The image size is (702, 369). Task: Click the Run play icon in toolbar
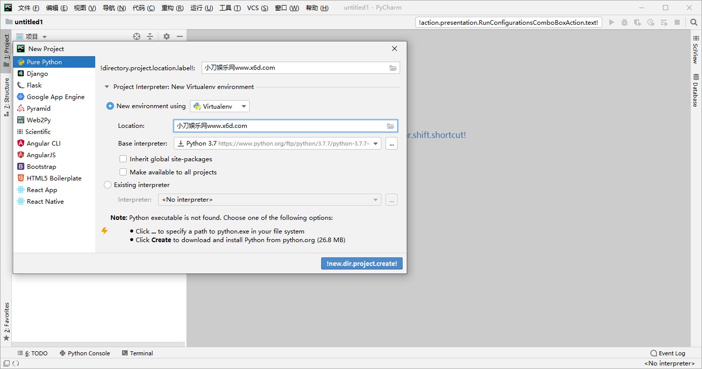coord(611,22)
